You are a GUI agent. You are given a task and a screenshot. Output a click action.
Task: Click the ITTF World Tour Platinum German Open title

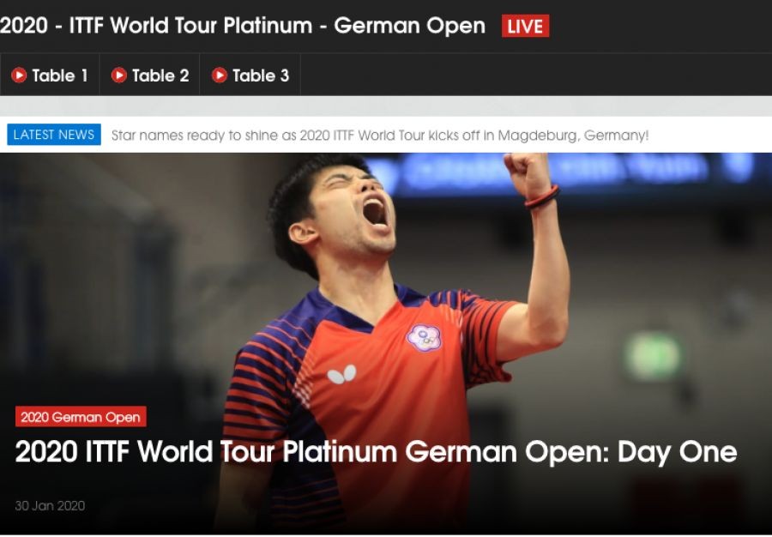pos(243,26)
